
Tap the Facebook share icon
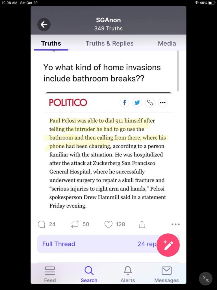coord(125,103)
